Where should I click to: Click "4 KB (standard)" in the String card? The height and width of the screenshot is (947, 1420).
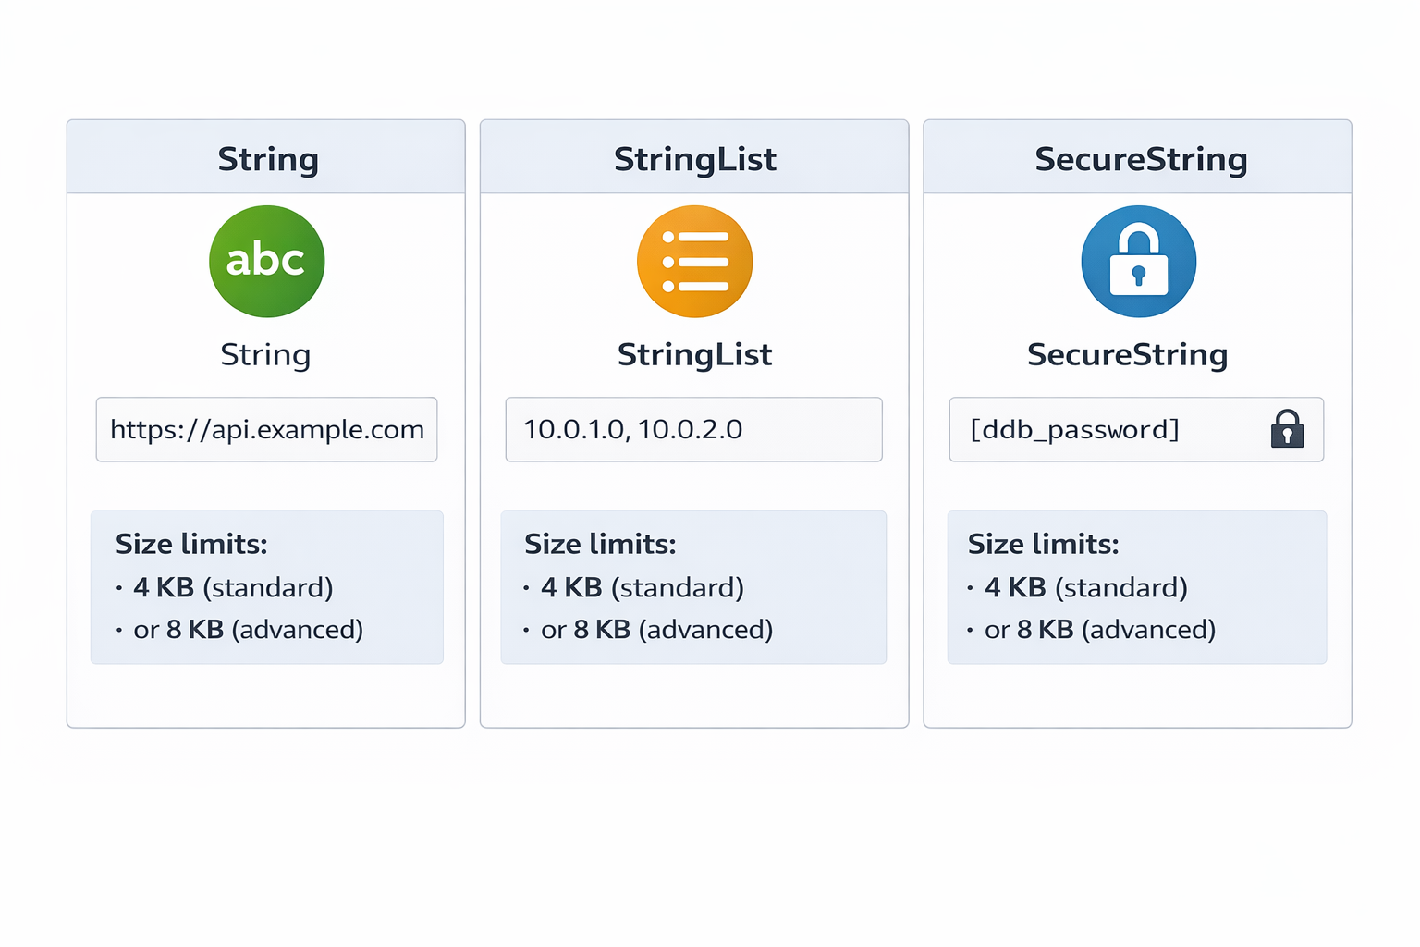233,587
